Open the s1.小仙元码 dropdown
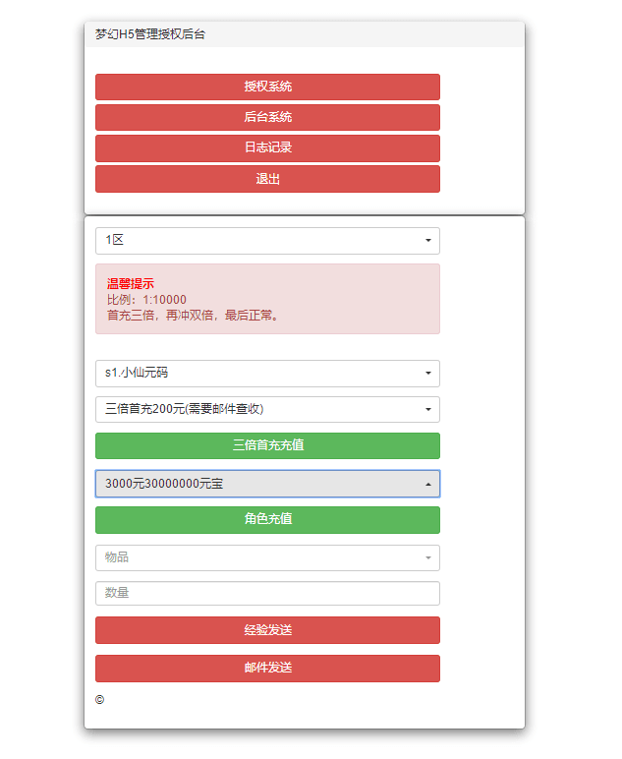622x759 pixels. pyautogui.click(x=267, y=374)
